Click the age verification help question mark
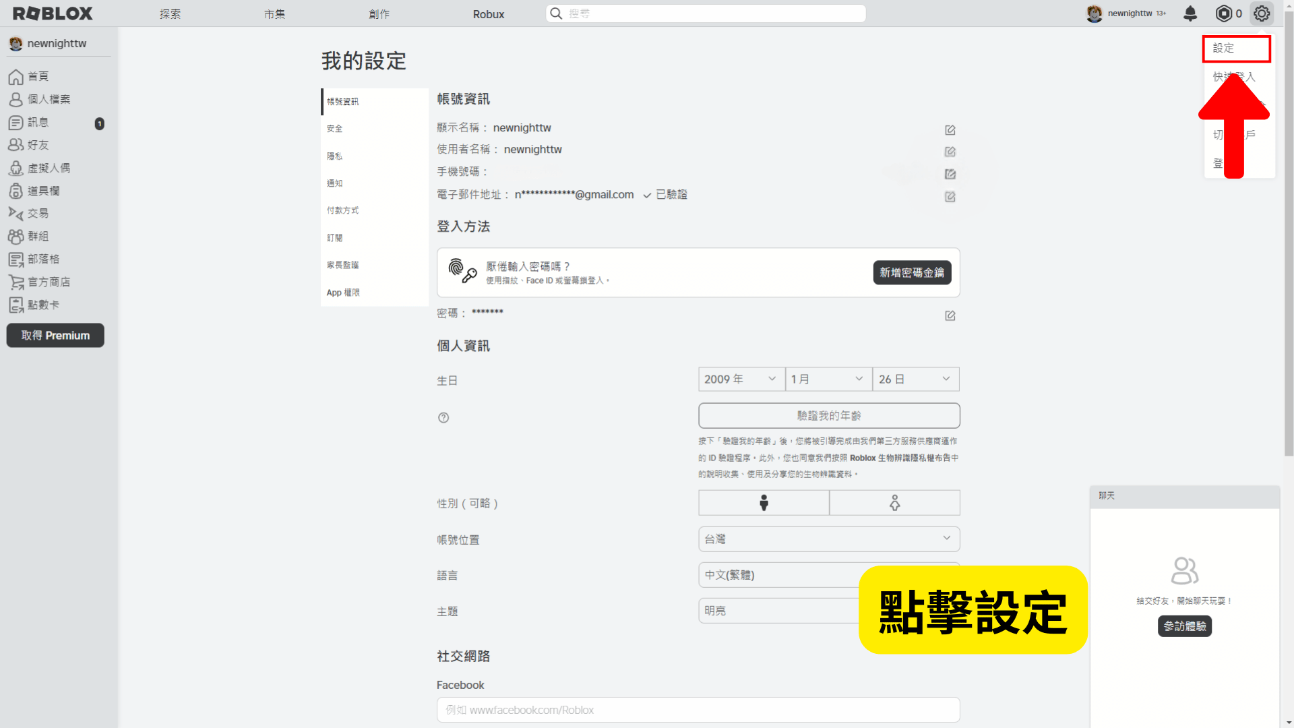Screen dimensions: 1294x728 (x=443, y=418)
